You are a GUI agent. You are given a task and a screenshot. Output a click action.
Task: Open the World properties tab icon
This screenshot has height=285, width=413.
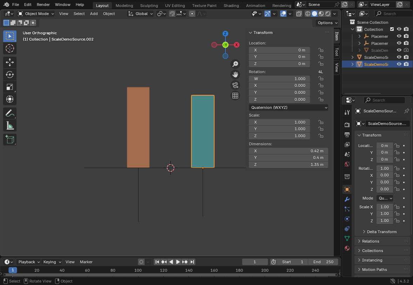(347, 164)
